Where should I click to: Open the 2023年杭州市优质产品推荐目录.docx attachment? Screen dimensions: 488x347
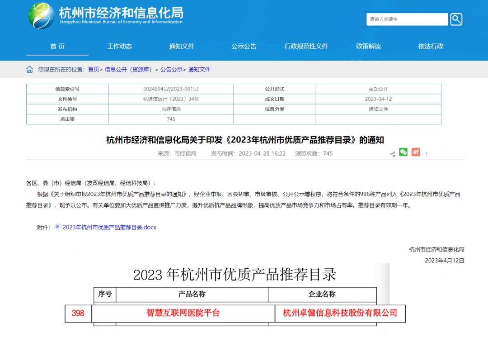tap(109, 228)
